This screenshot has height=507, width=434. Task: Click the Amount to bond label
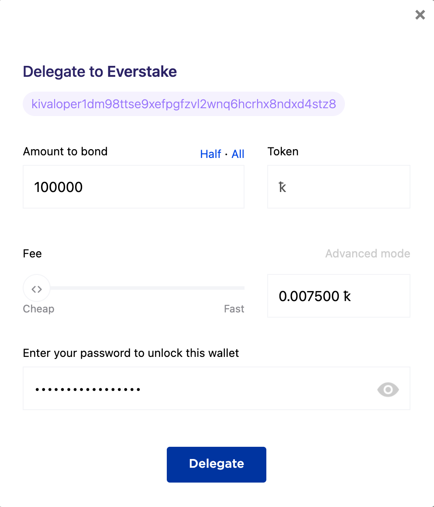click(x=65, y=151)
